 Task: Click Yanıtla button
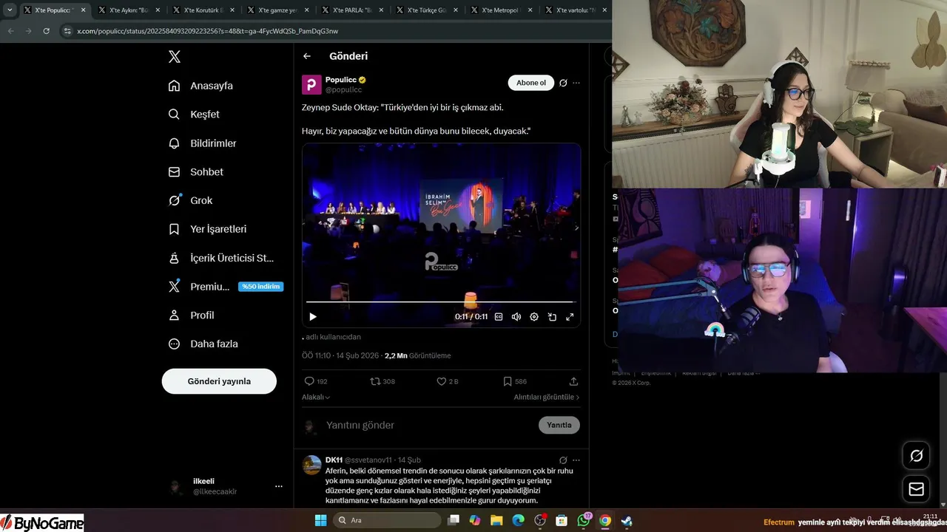click(559, 425)
